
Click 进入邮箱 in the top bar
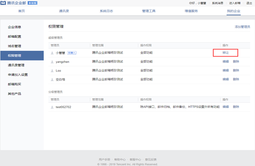coord(235,3)
